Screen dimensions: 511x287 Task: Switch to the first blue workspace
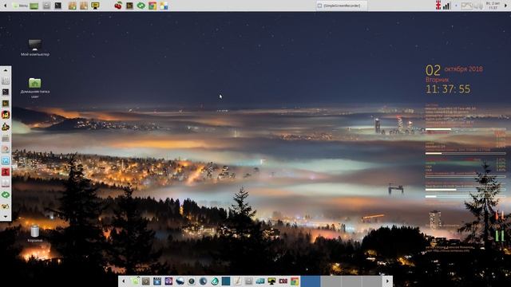click(311, 281)
